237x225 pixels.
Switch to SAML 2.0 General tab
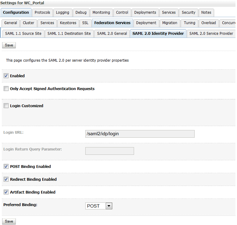tap(112, 34)
